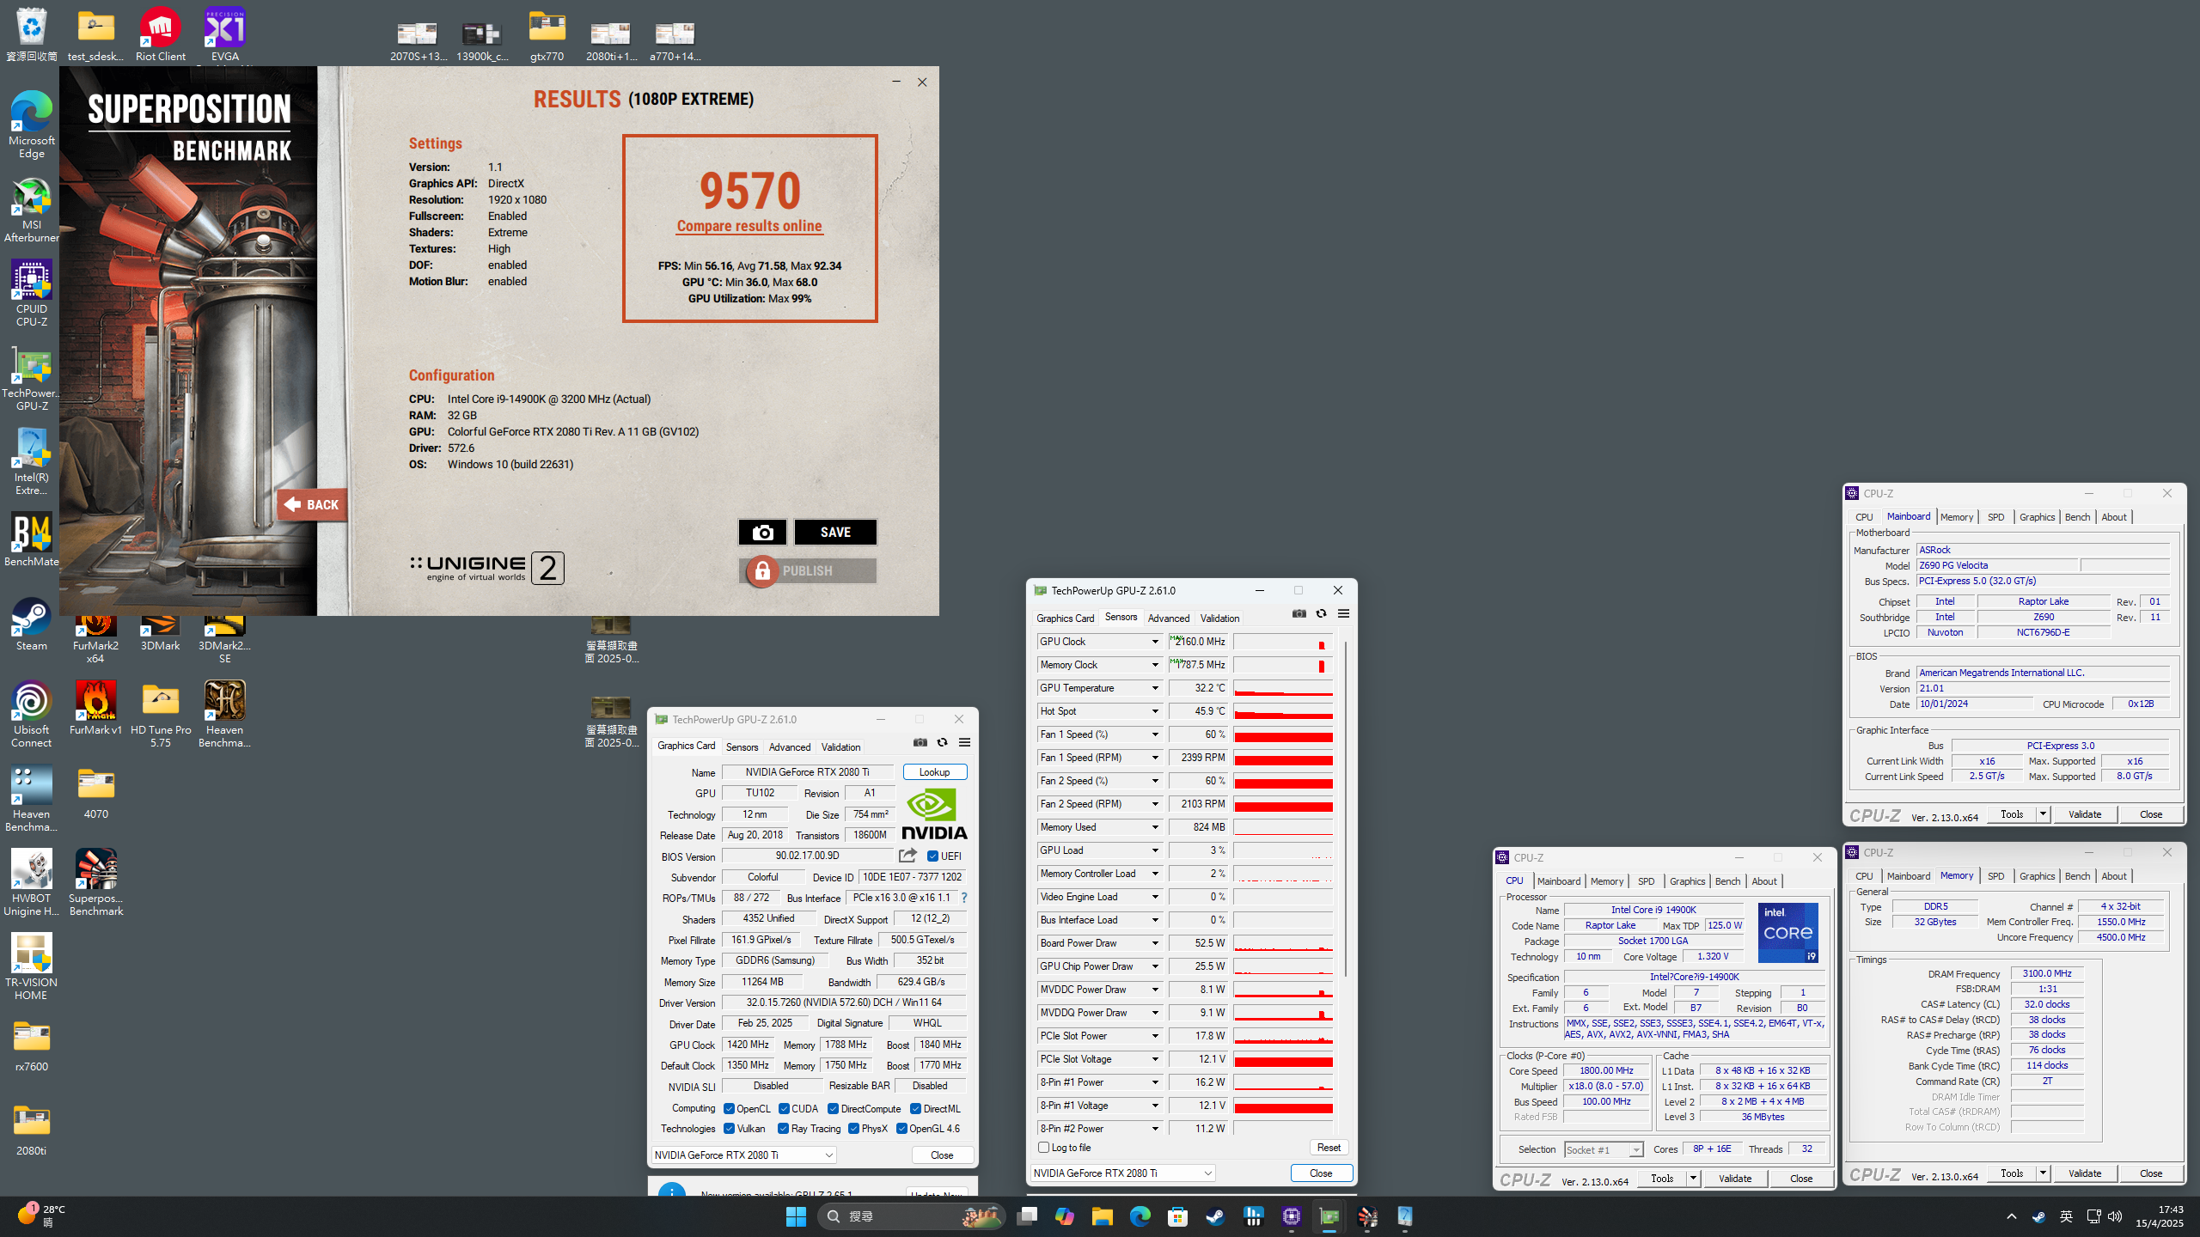This screenshot has height=1237, width=2200.
Task: Click Windows Start button in taskbar
Action: pyautogui.click(x=797, y=1216)
